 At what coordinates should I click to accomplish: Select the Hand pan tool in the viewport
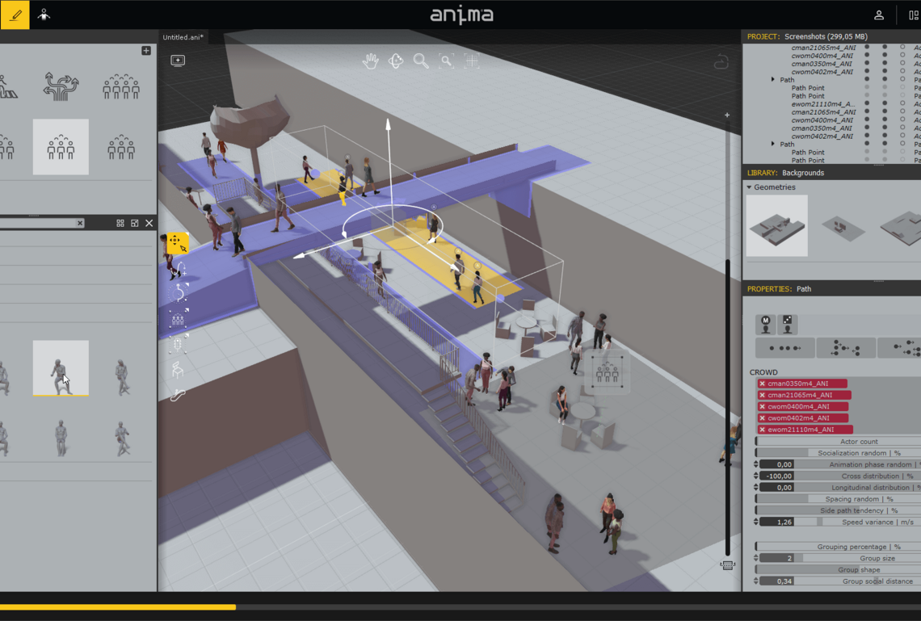(x=370, y=61)
